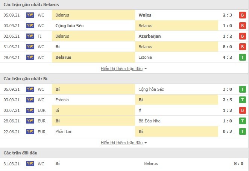The image size is (249, 171).
Task: Expand more Belarus matches via dropdown arrow
Action: (x=146, y=69)
